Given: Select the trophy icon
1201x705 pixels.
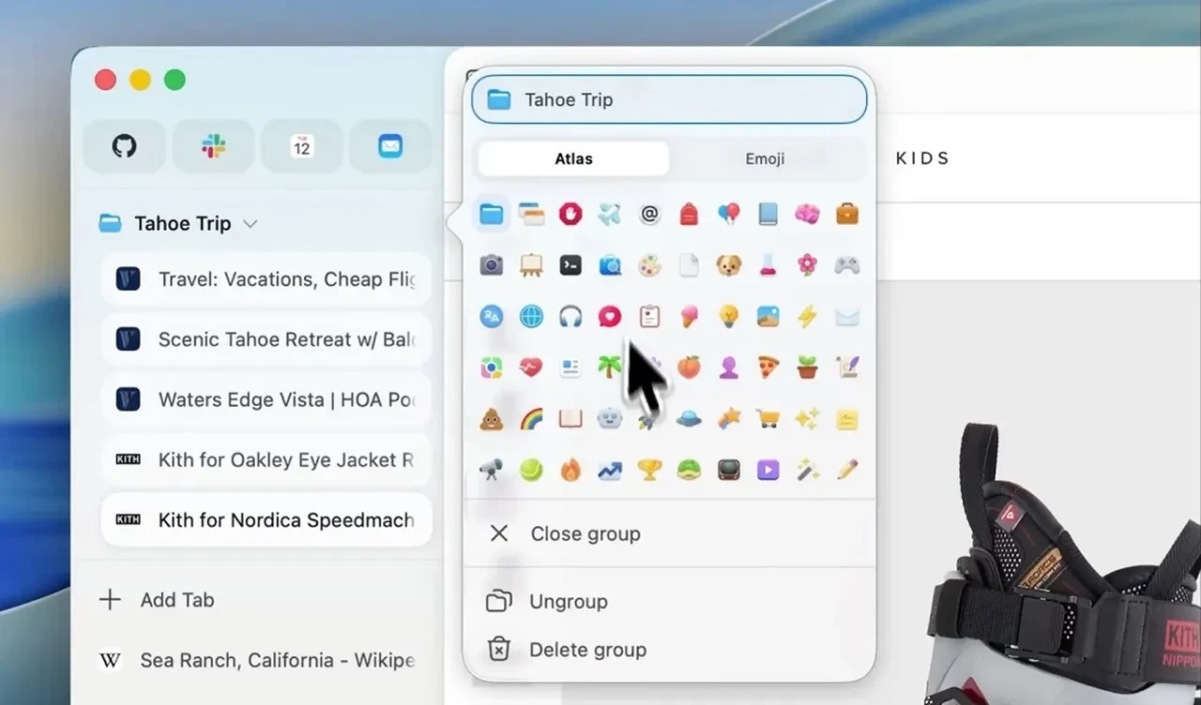Looking at the screenshot, I should [x=650, y=469].
